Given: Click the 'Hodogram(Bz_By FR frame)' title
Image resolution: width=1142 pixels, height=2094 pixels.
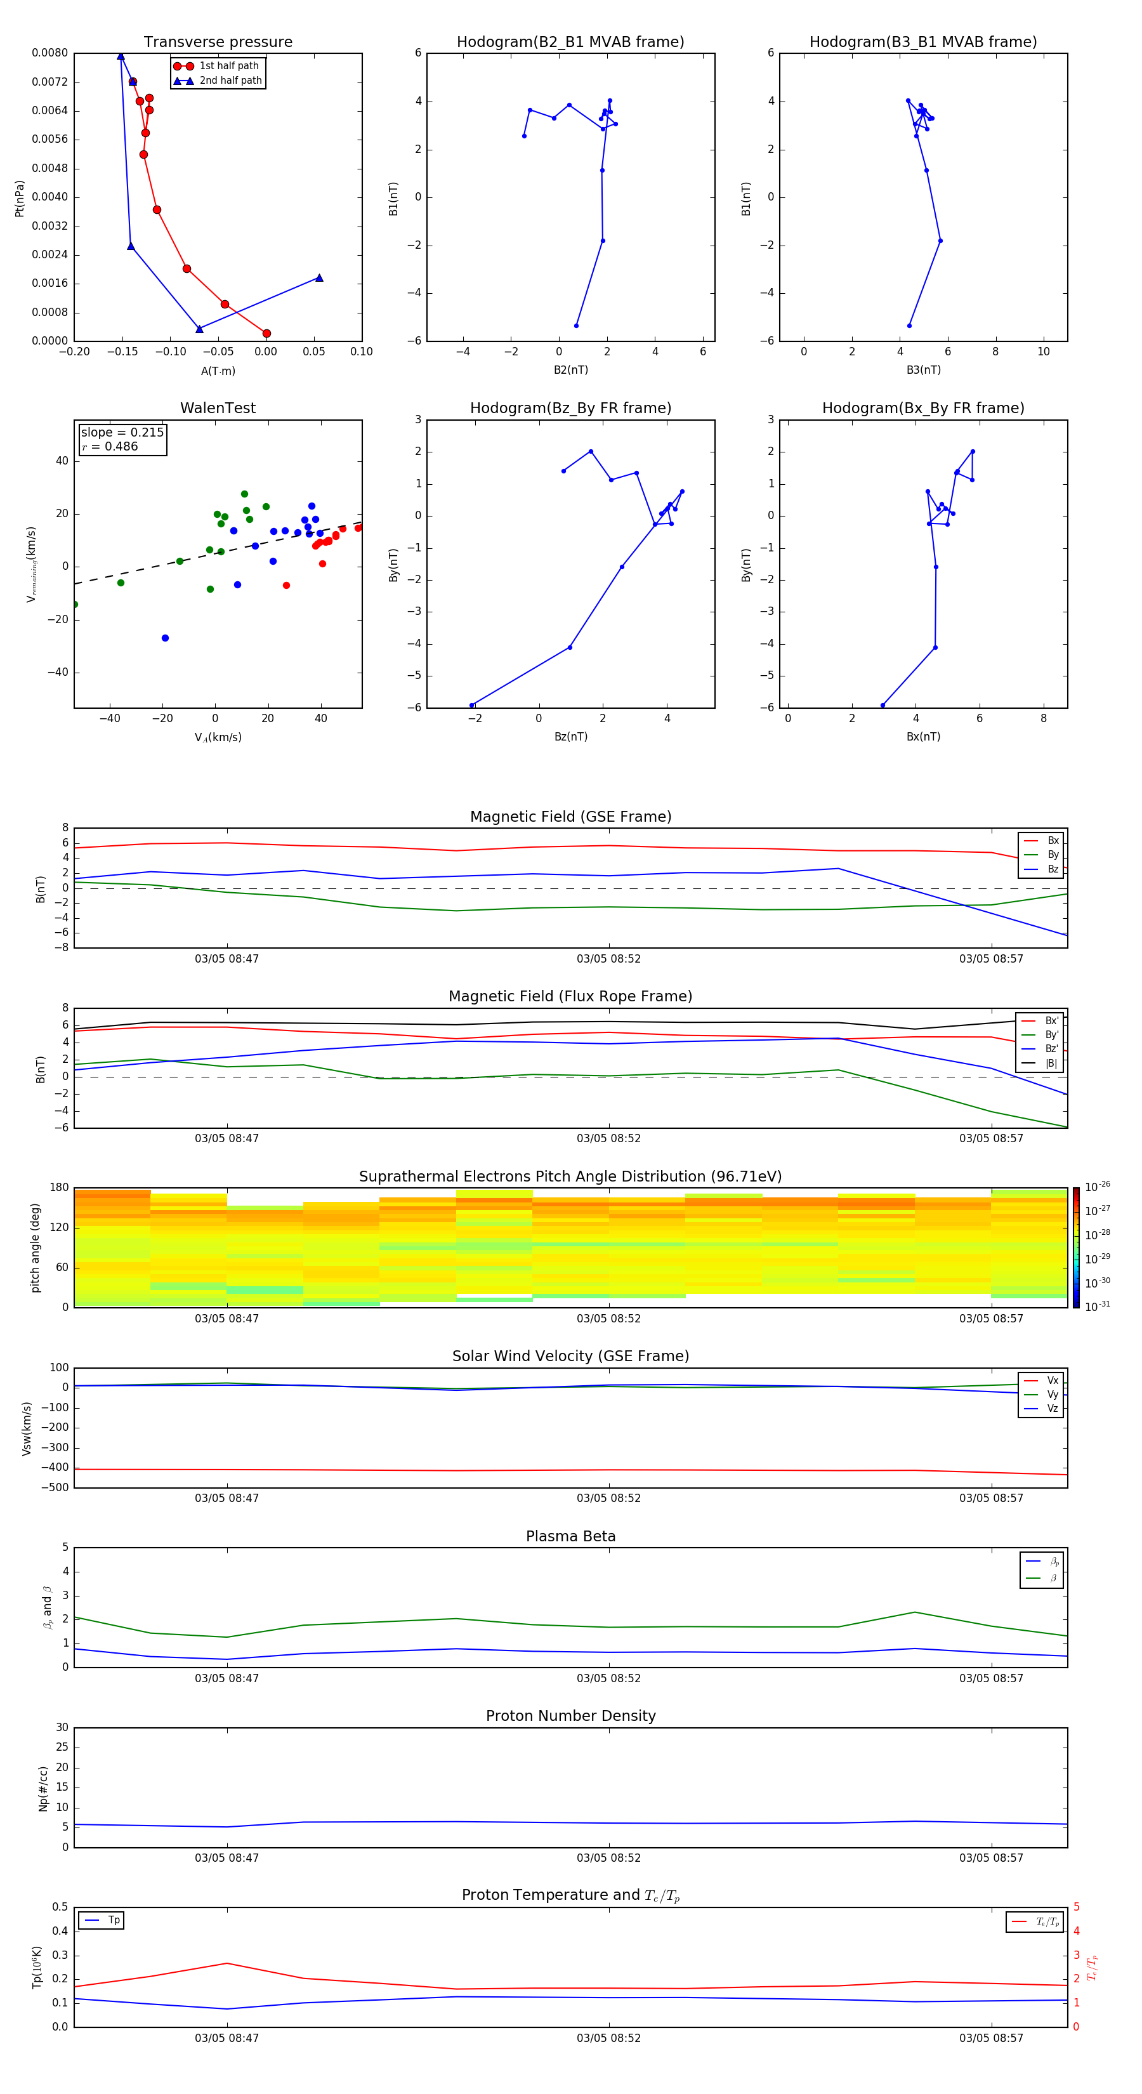Looking at the screenshot, I should click(x=570, y=408).
